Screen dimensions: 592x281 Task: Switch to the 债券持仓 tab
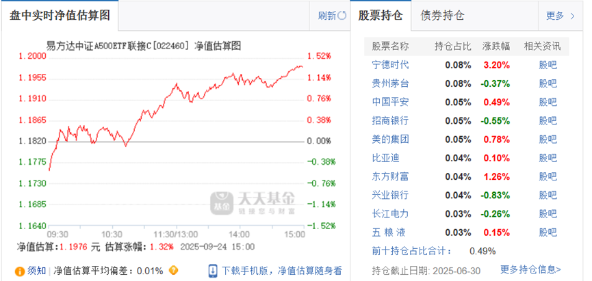[x=443, y=16]
